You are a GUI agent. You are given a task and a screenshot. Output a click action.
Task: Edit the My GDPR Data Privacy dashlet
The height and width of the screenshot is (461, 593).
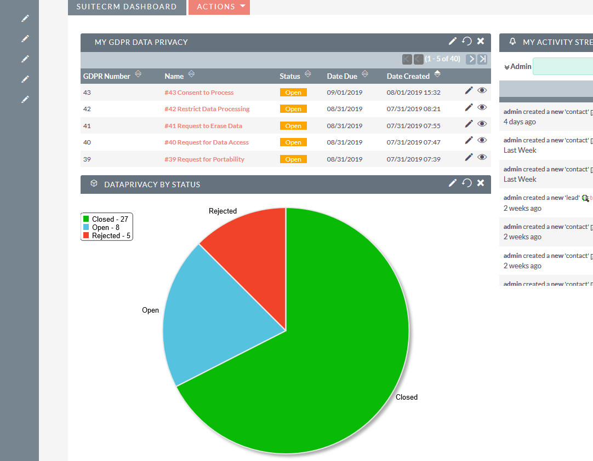point(452,41)
